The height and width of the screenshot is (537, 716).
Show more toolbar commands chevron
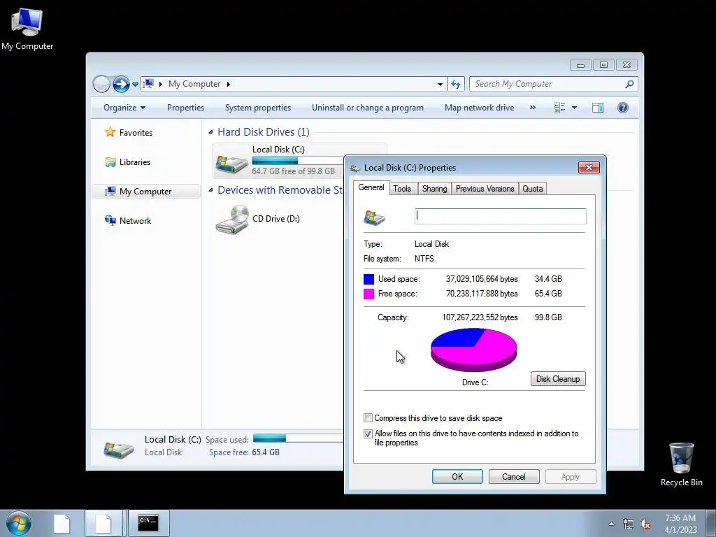[532, 108]
